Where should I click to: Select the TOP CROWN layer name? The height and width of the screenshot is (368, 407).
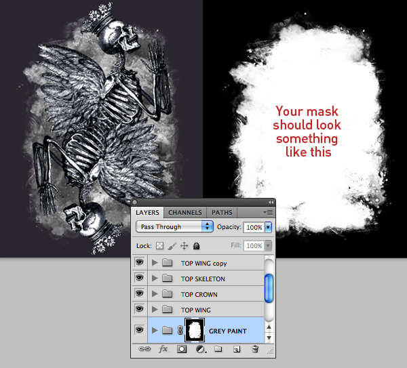coord(199,294)
